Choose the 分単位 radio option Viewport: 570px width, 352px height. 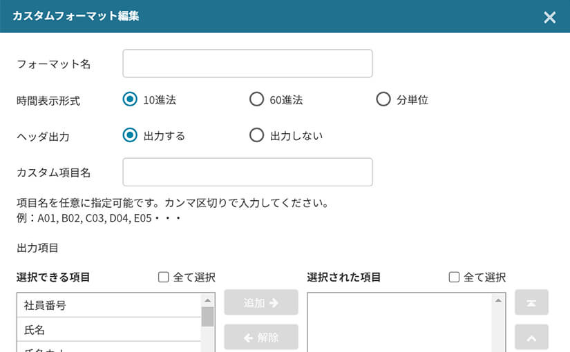[383, 99]
